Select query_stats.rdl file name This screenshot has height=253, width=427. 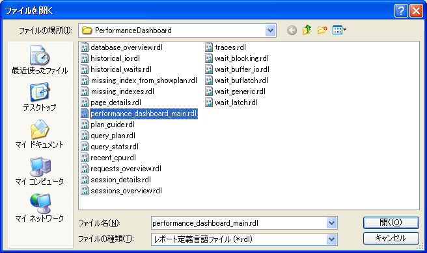point(115,147)
